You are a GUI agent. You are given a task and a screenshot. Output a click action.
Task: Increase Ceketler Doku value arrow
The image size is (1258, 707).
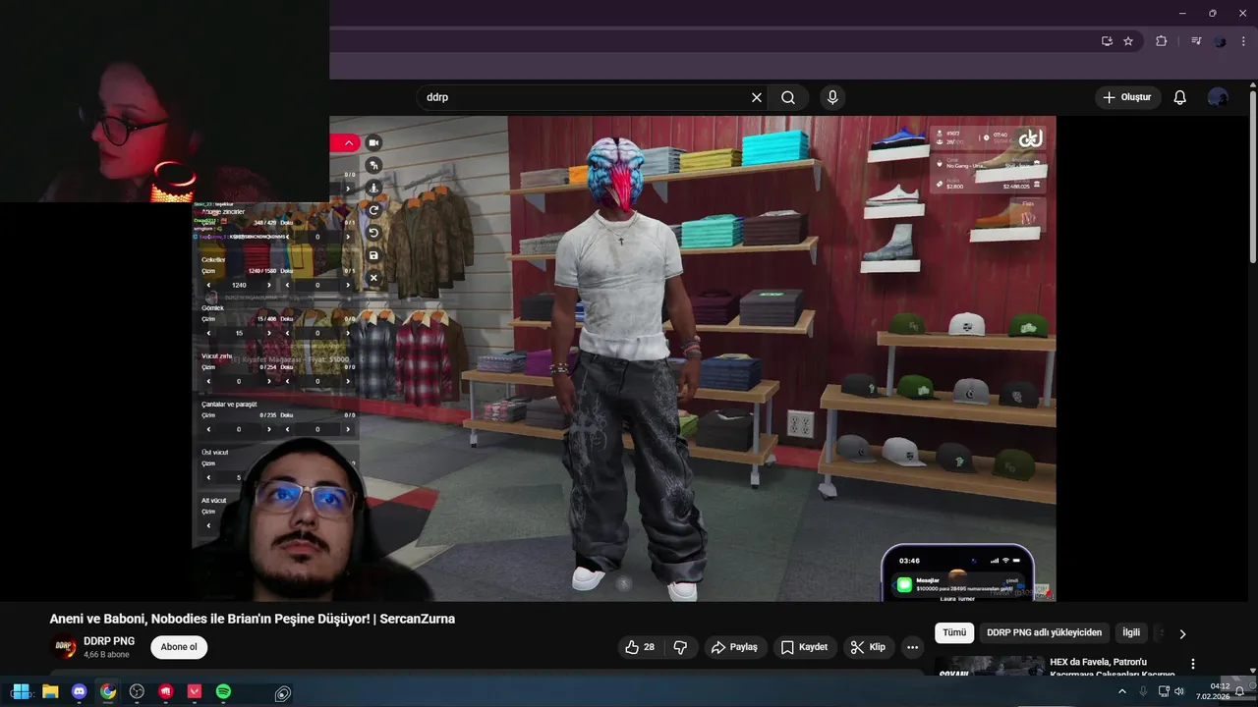(x=347, y=285)
